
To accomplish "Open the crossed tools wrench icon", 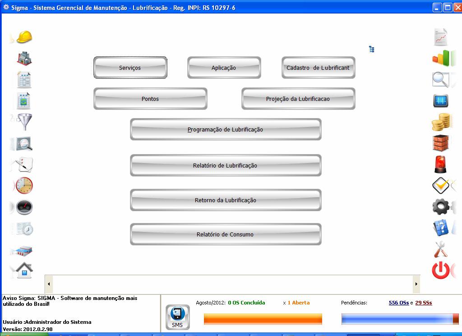I will [441, 250].
